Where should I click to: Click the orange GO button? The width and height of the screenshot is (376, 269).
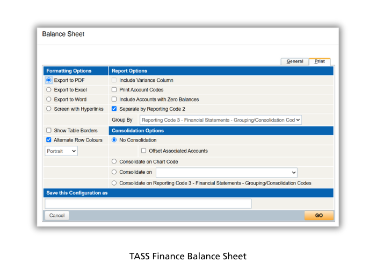click(x=319, y=215)
